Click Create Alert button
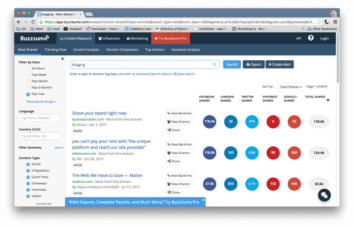 click(280, 64)
